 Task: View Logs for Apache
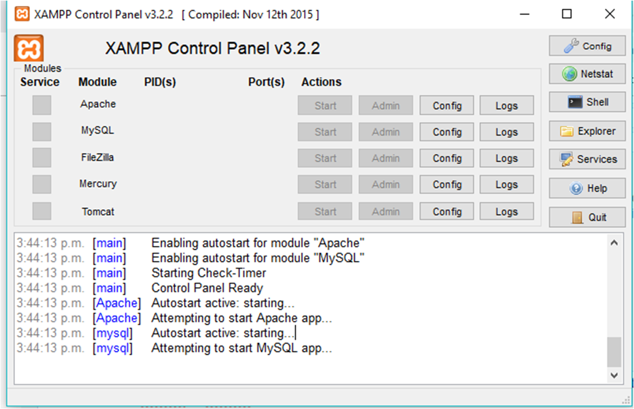(507, 106)
